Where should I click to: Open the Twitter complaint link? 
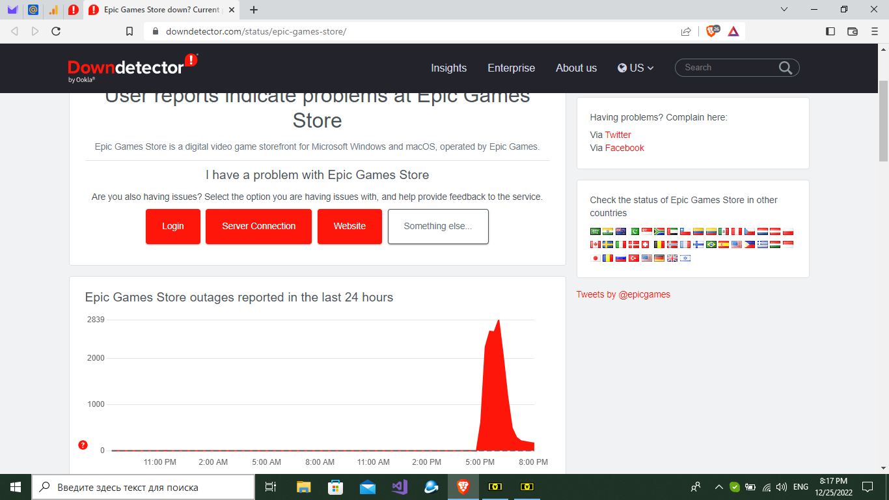point(618,135)
